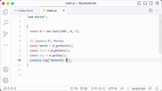Open the Manage gear menu
162x91 pixels.
(x=6, y=80)
